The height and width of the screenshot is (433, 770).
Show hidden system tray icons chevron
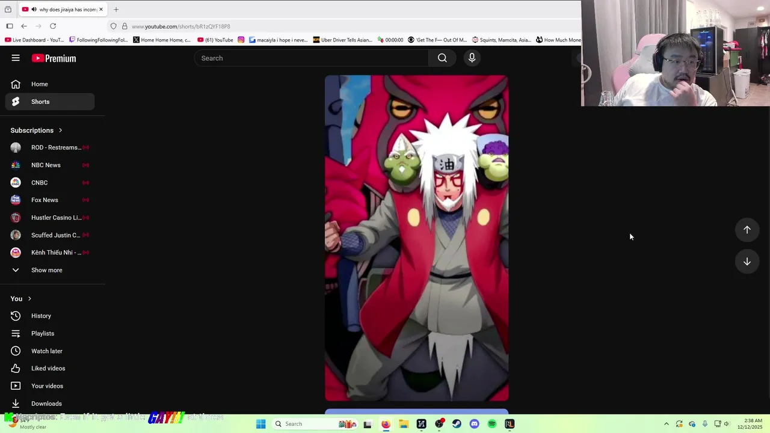tap(666, 424)
